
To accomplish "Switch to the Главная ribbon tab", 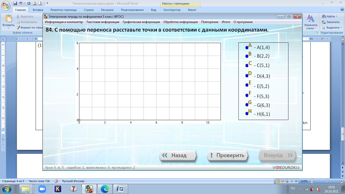I will pyautogui.click(x=20, y=10).
